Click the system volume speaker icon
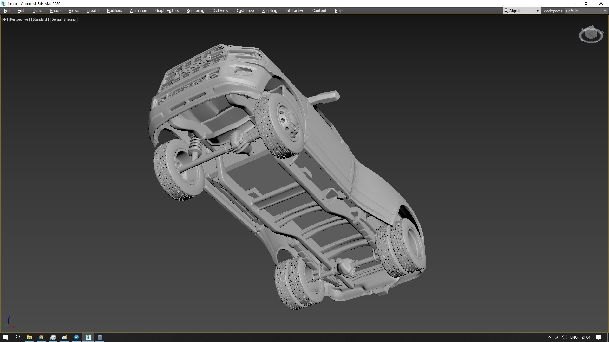This screenshot has width=609, height=342. coord(564,337)
